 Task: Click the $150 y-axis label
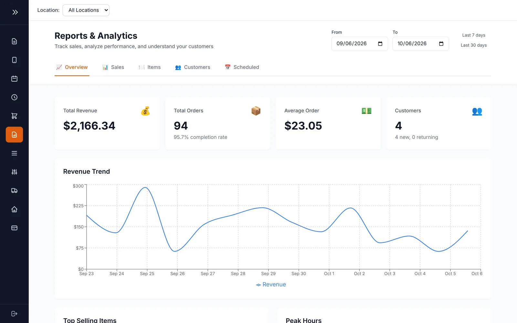(79, 227)
